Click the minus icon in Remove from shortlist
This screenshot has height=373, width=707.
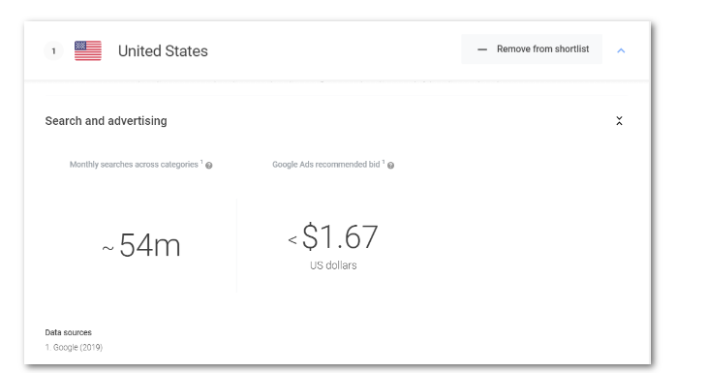pyautogui.click(x=482, y=49)
